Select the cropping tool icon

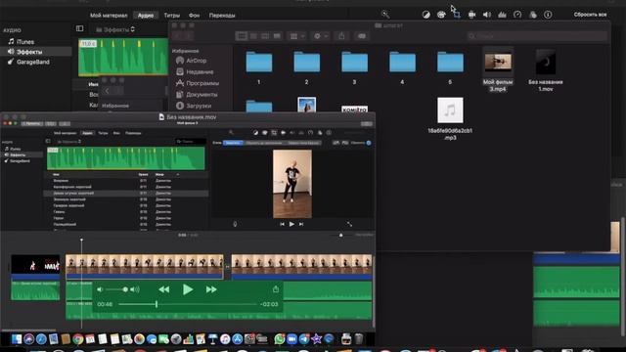tap(457, 15)
